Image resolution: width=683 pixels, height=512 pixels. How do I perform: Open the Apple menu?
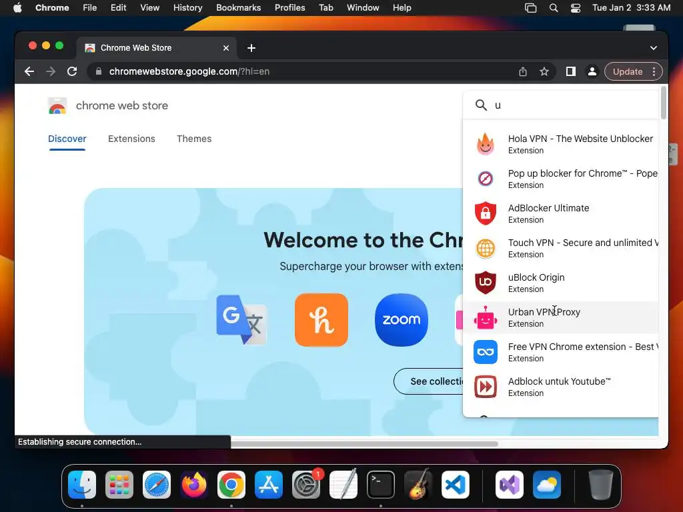click(17, 8)
